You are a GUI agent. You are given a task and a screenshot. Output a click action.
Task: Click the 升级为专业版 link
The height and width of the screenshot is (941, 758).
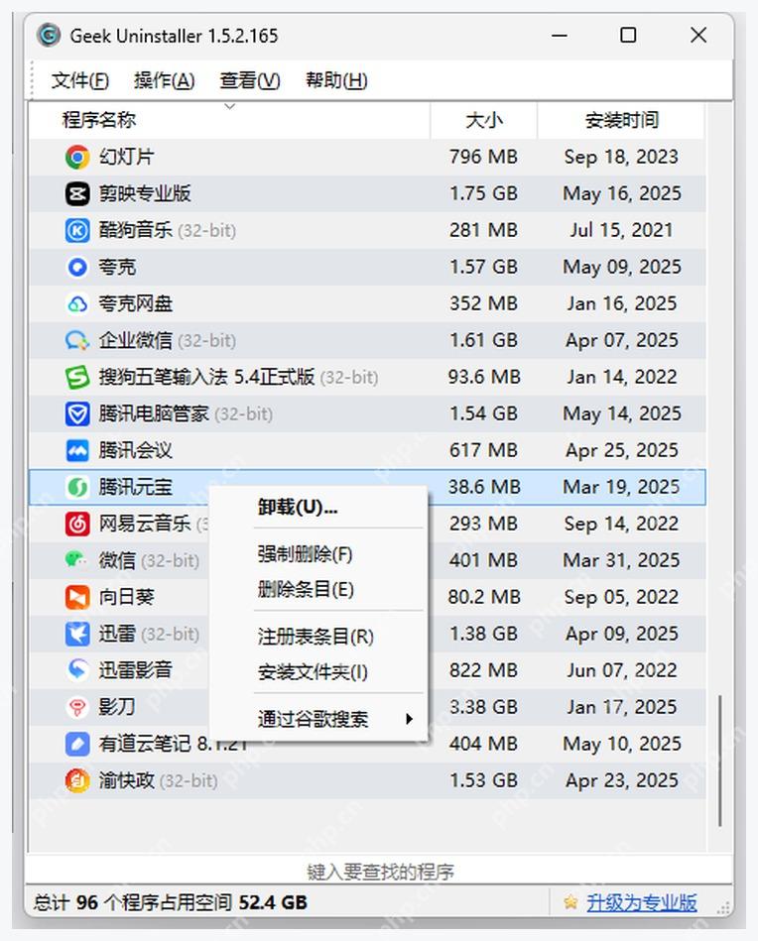coord(642,902)
